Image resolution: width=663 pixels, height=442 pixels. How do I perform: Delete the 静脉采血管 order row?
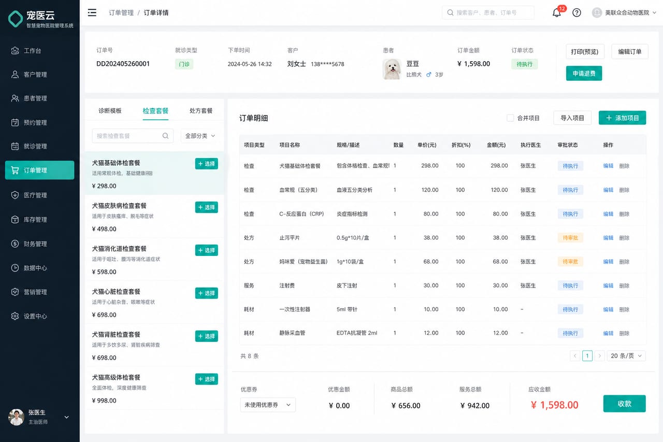coord(624,333)
